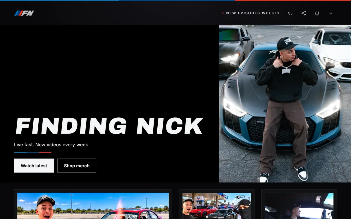Open the red drift car video thumbnail
Image resolution: width=351 pixels, height=219 pixels.
(x=93, y=206)
